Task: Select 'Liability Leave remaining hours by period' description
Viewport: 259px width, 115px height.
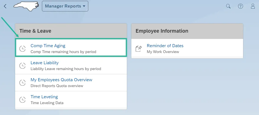Action: 66,69
